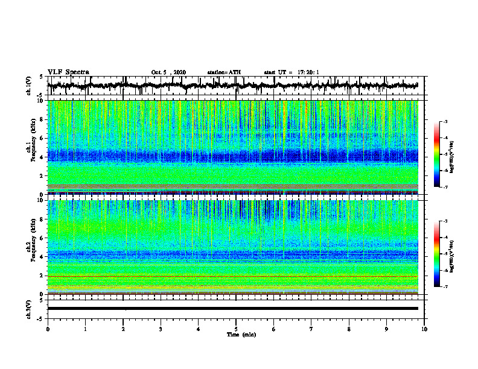Select the "Time (min)" x-axis label
This screenshot has width=478, height=369.
point(241,335)
